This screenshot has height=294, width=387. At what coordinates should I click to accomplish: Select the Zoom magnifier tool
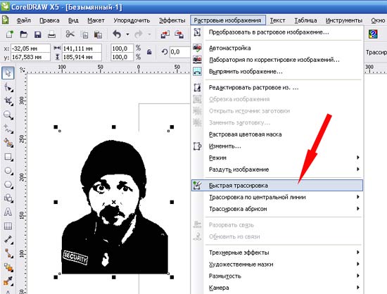tap(8, 115)
